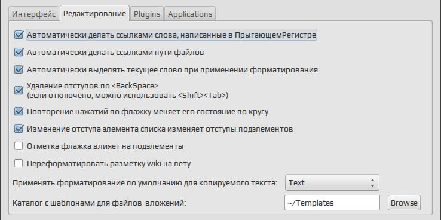
Task: Switch to the Интерфейс tab
Action: [x=34, y=14]
